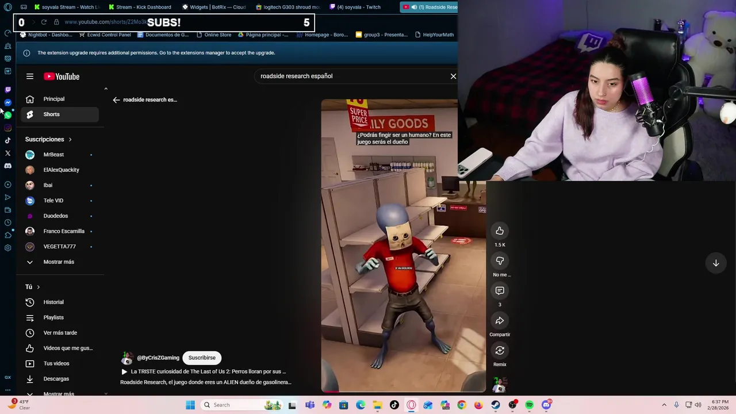Open the Opera sidebar player icon

pos(7,185)
